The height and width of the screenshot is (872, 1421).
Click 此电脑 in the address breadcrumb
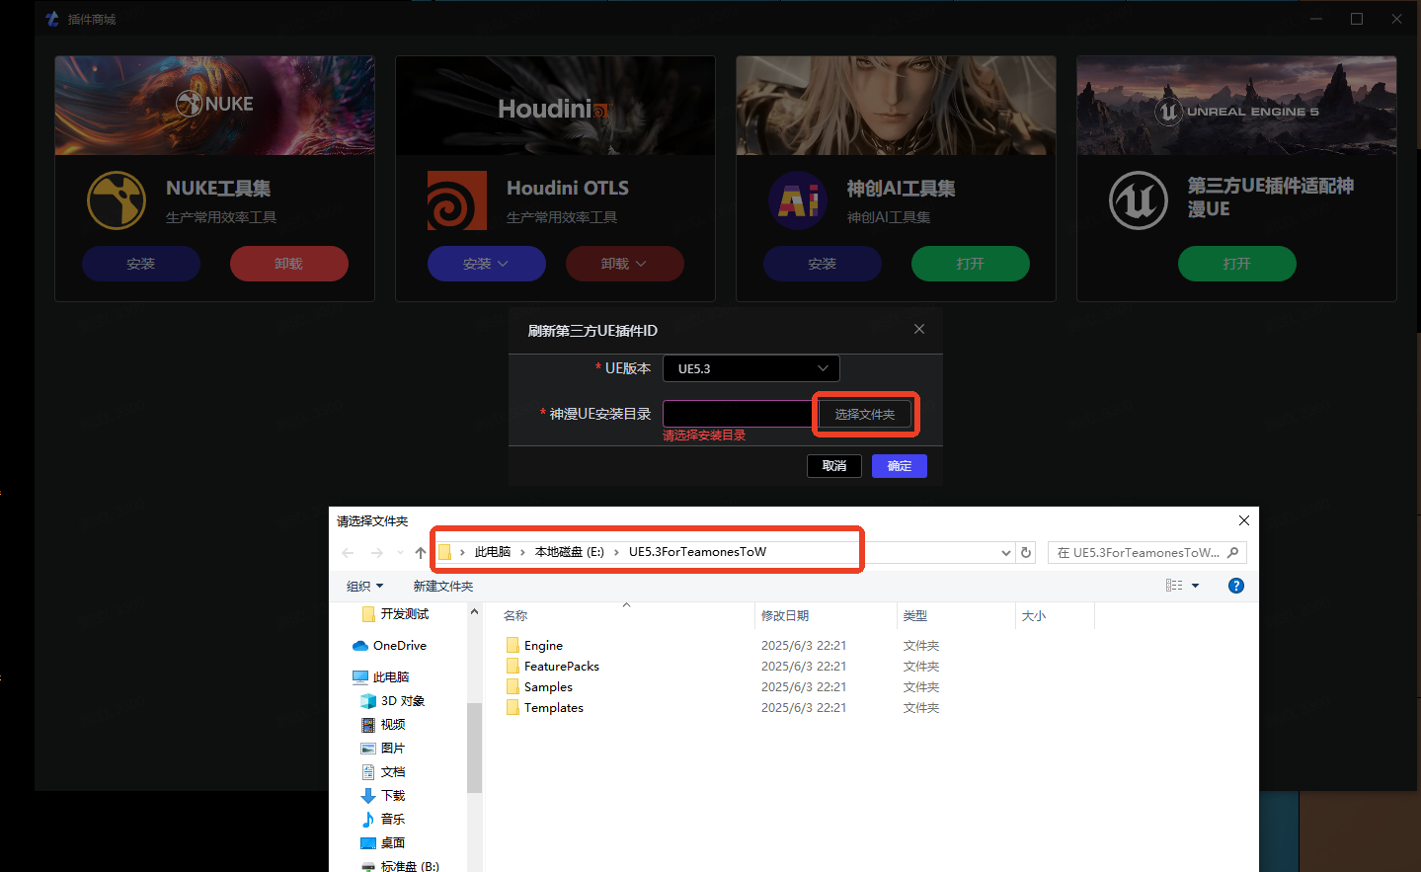[493, 552]
